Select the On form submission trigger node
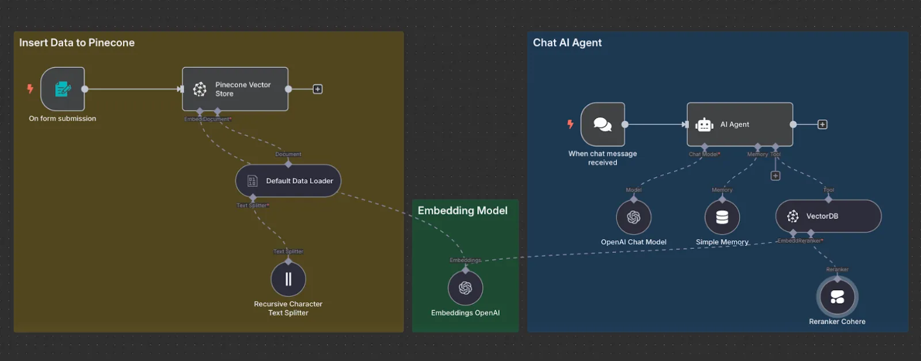 coord(63,89)
